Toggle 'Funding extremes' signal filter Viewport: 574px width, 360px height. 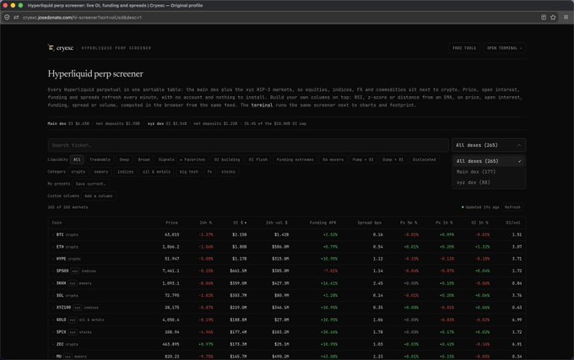295,159
